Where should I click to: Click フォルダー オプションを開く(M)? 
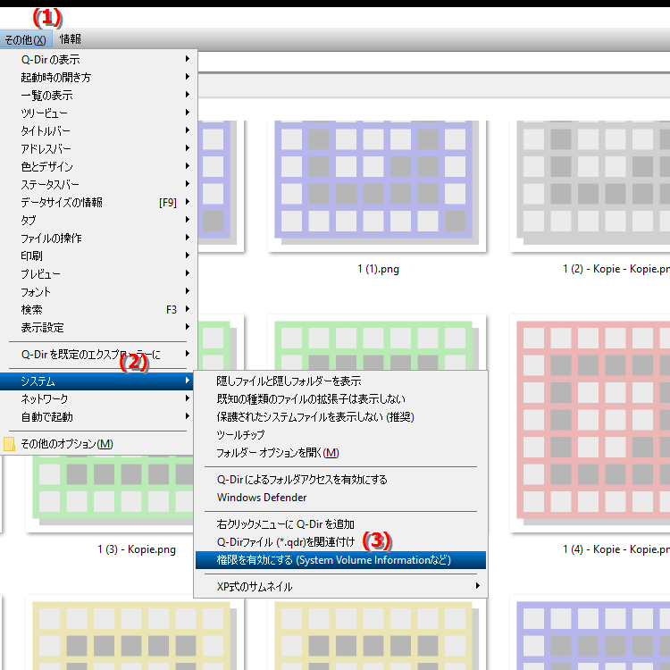click(340, 453)
